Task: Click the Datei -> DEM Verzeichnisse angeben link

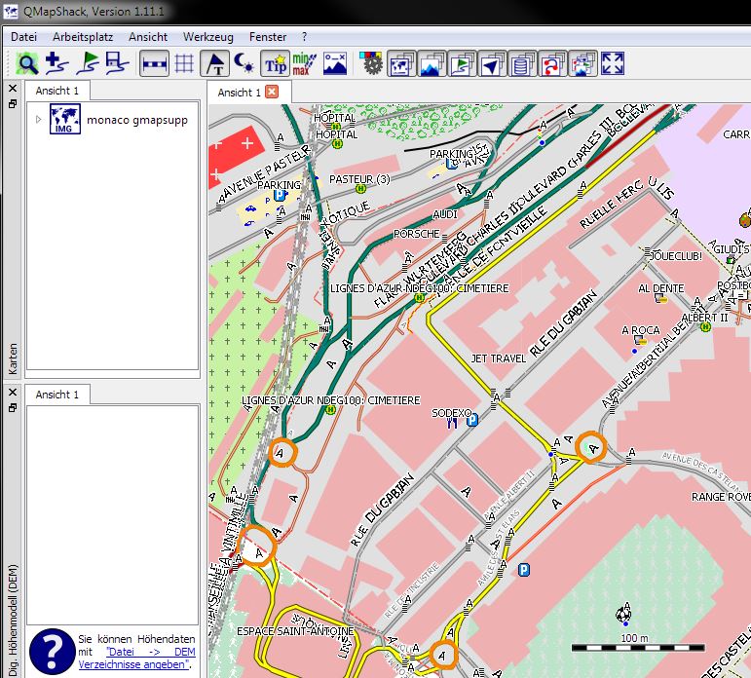Action: (x=137, y=658)
